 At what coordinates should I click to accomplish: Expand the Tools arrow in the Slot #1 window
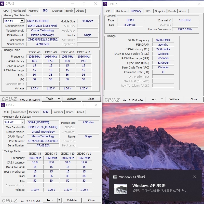pos(59,99)
